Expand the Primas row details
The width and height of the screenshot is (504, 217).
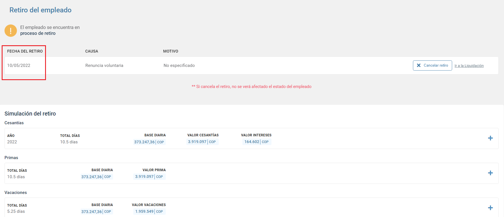[490, 173]
